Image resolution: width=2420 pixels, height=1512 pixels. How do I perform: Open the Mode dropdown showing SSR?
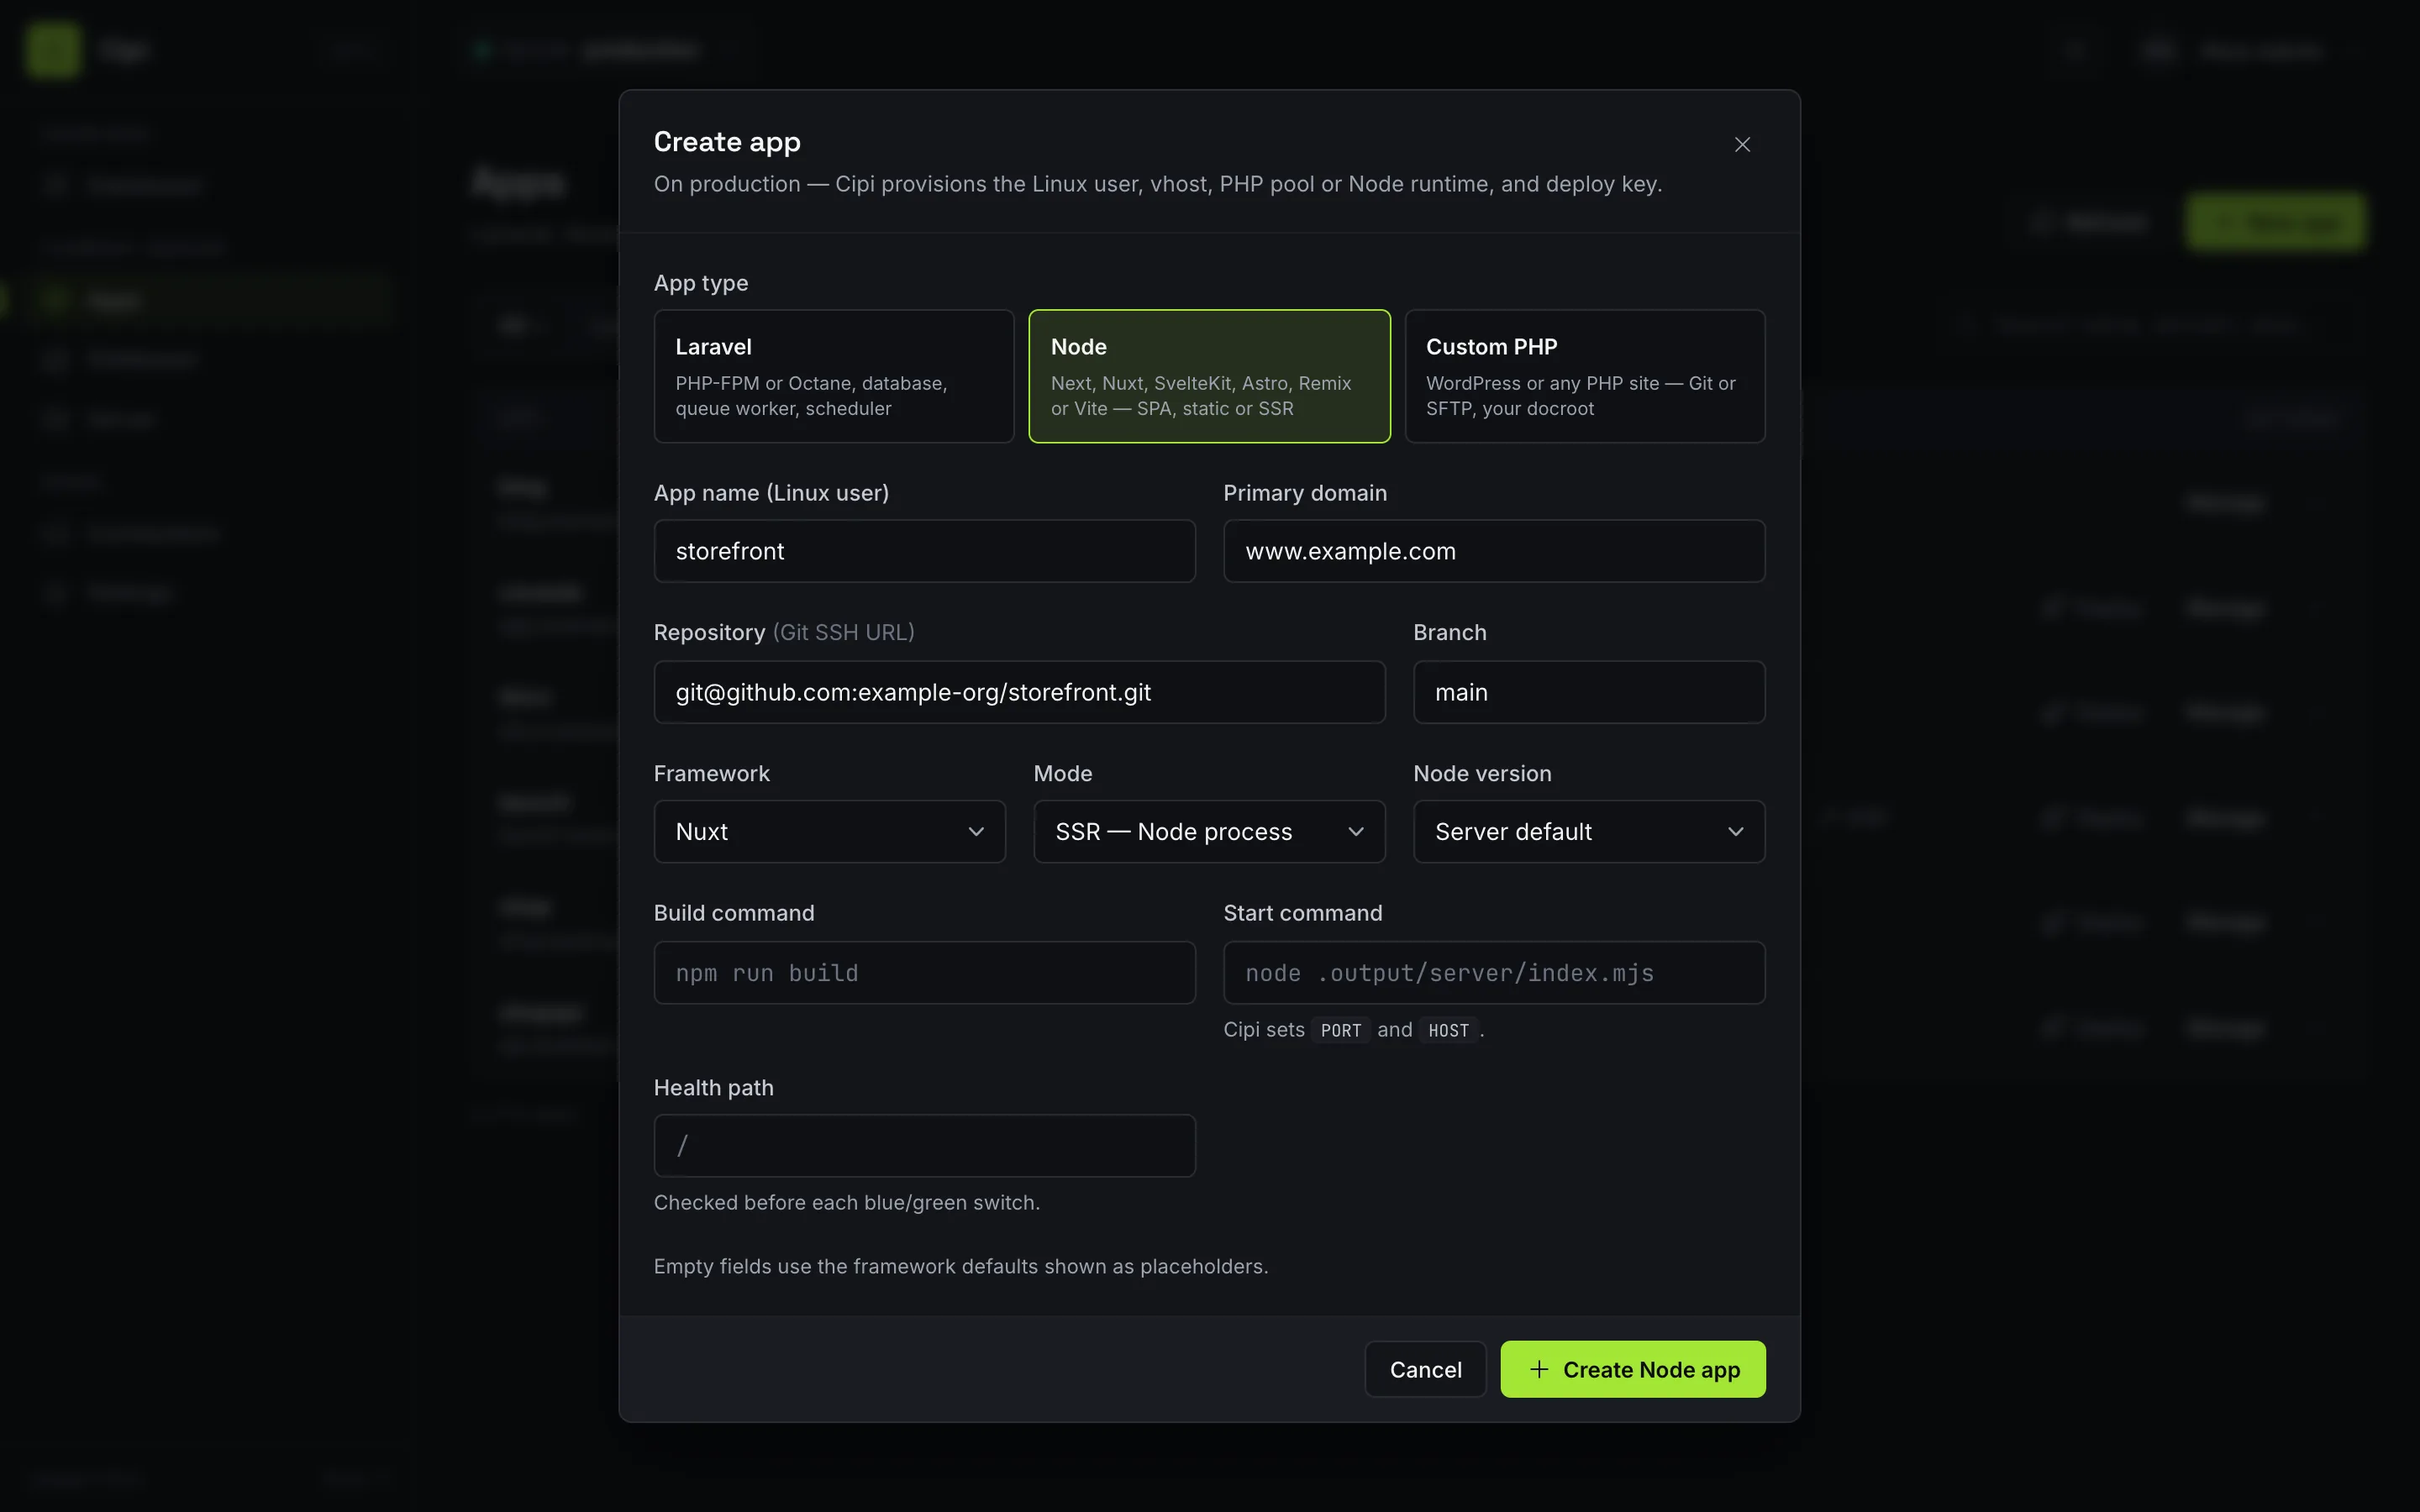coord(1209,832)
